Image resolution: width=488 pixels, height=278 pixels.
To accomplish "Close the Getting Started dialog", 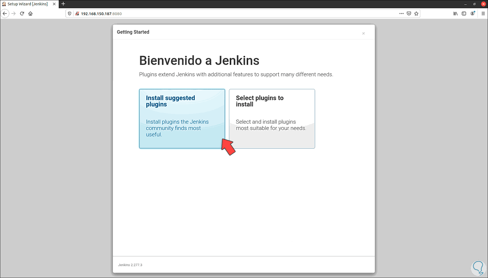I will 363,33.
